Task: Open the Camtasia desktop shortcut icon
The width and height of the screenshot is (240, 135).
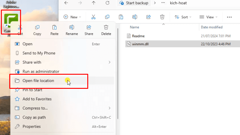Action: coord(11,21)
